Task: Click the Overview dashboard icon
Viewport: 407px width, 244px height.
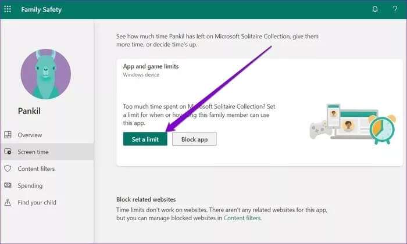Action: pyautogui.click(x=8, y=135)
